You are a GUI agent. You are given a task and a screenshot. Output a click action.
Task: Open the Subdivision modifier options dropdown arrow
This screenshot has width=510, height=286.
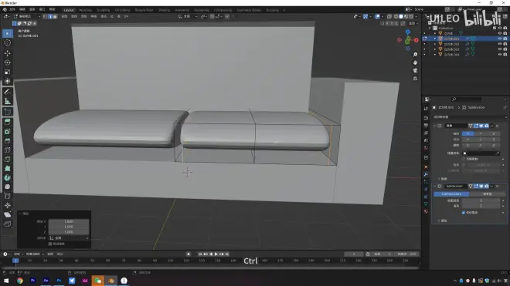[491, 187]
